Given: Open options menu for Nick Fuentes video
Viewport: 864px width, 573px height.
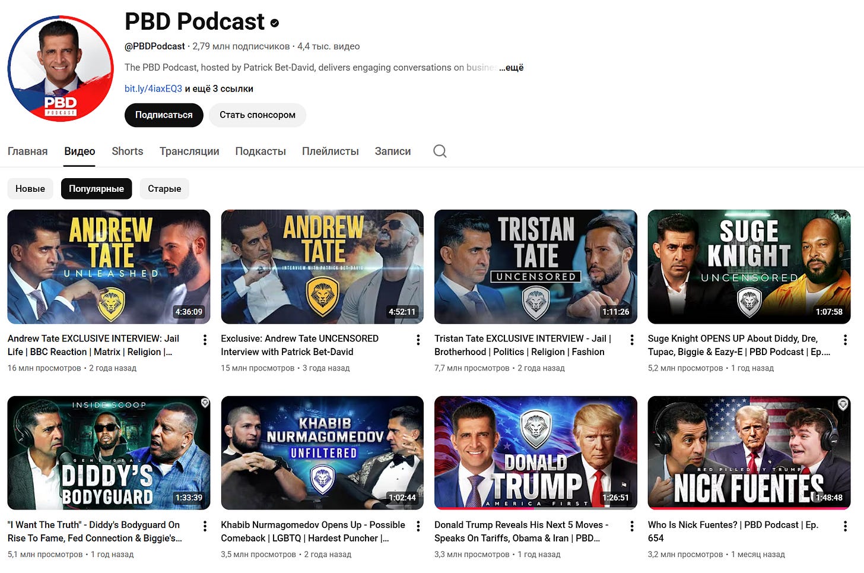Looking at the screenshot, I should 845,526.
